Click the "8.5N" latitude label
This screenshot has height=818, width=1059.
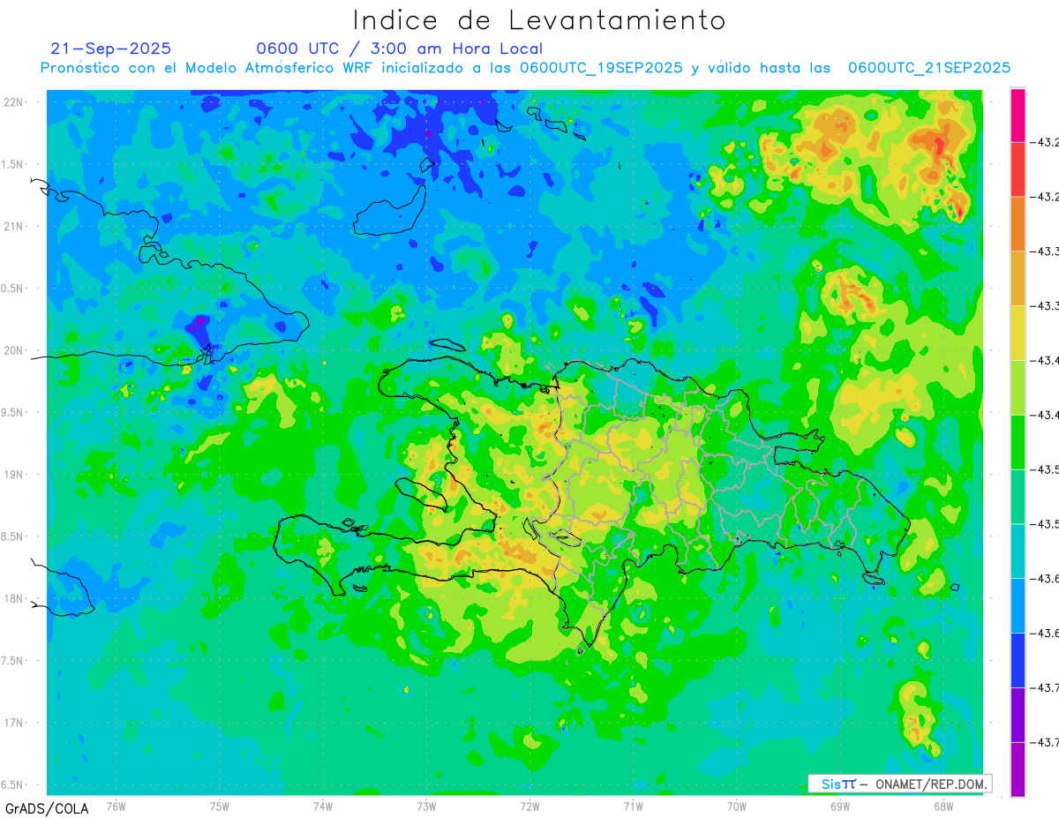pyautogui.click(x=13, y=537)
